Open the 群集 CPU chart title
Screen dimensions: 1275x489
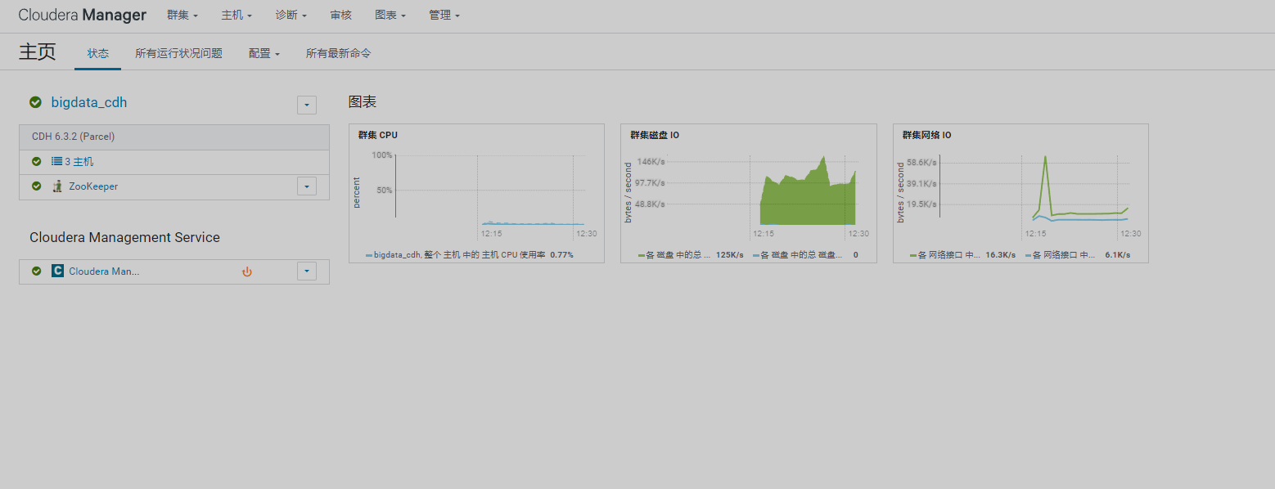coord(377,135)
